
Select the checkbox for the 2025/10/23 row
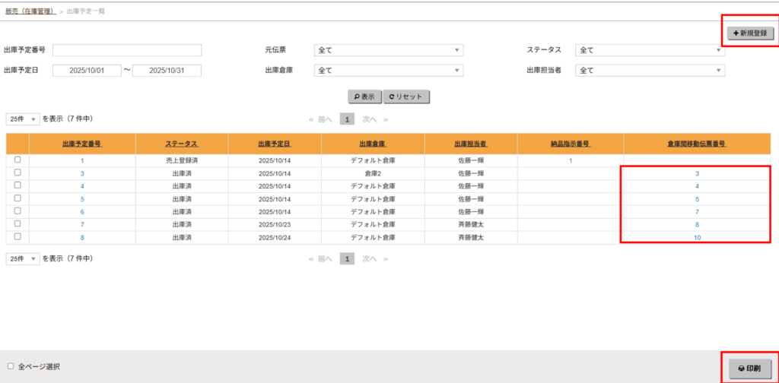(x=17, y=224)
